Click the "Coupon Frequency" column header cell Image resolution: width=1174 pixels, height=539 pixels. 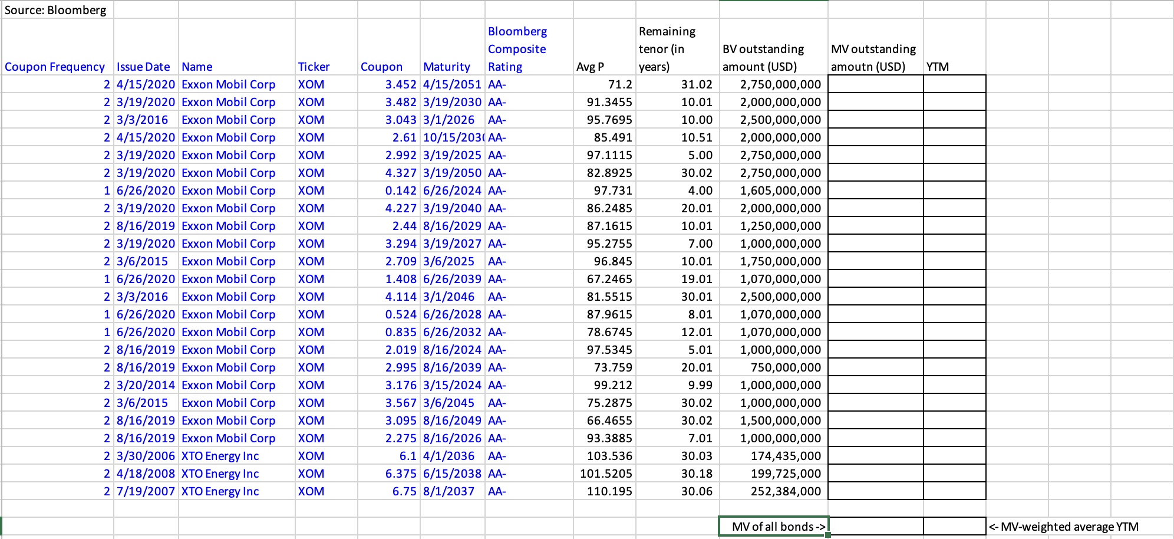55,67
